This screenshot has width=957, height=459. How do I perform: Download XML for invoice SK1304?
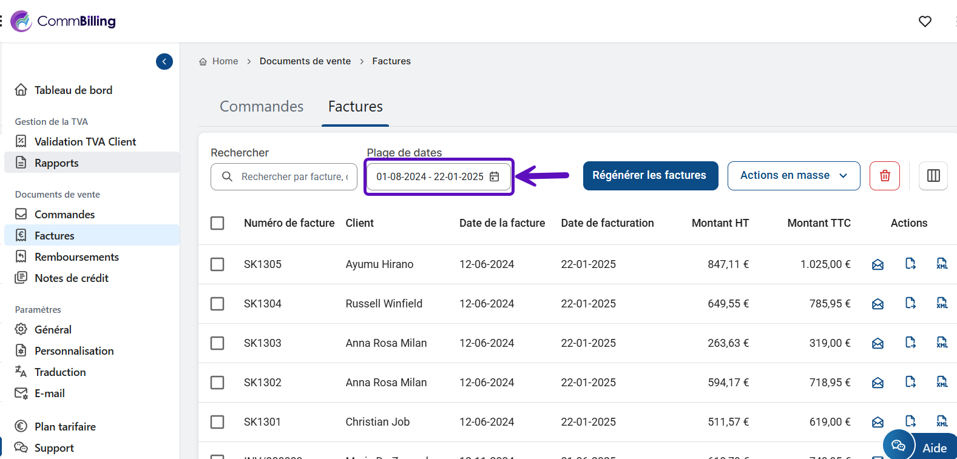(942, 303)
